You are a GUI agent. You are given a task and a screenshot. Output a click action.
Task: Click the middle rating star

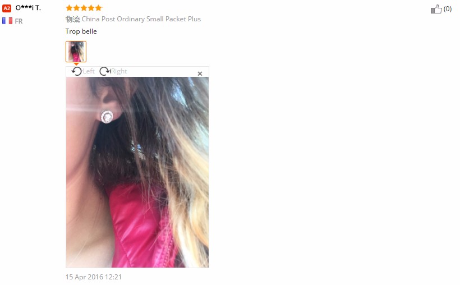[x=84, y=8]
